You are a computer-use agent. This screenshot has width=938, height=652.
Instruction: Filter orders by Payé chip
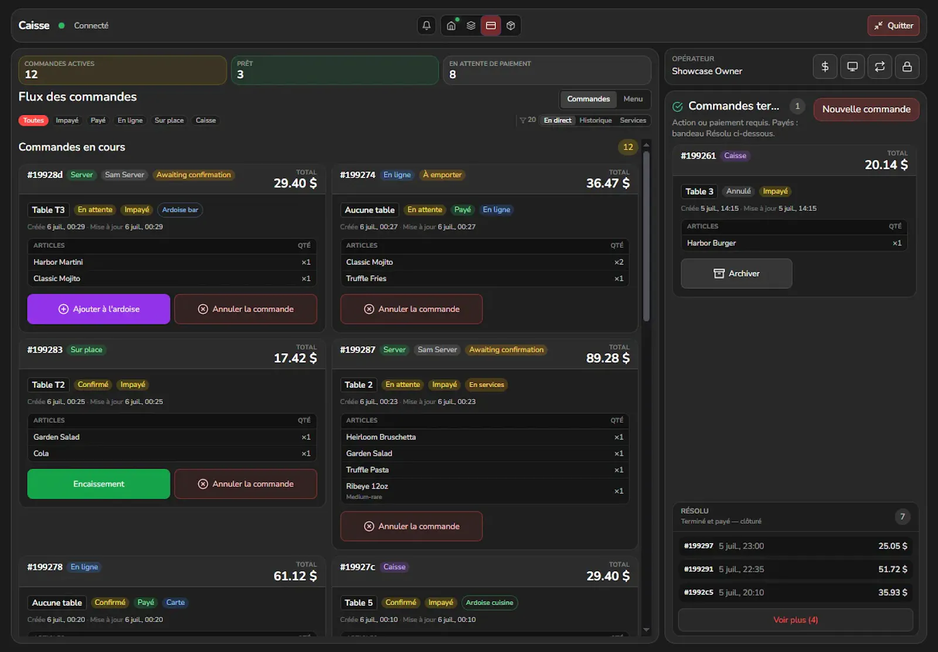click(x=98, y=120)
